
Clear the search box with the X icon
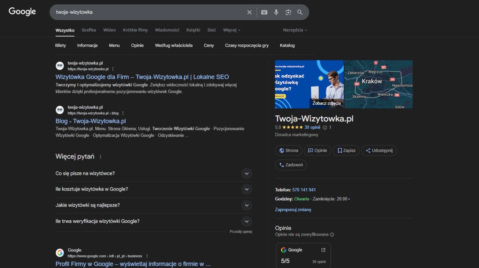tap(249, 12)
